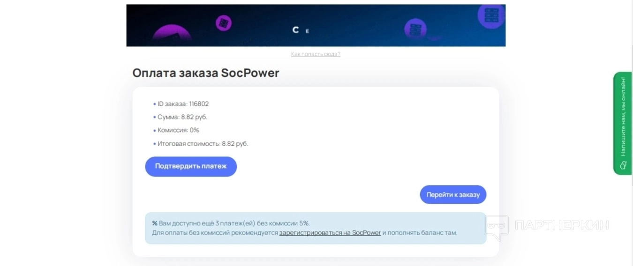Open the "Напишите нам, мы онлайн!" chat tab
The width and height of the screenshot is (633, 266).
pos(623,117)
